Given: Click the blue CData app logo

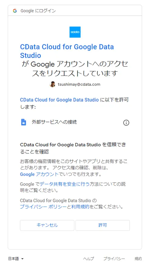Looking at the screenshot, I should tap(75, 32).
